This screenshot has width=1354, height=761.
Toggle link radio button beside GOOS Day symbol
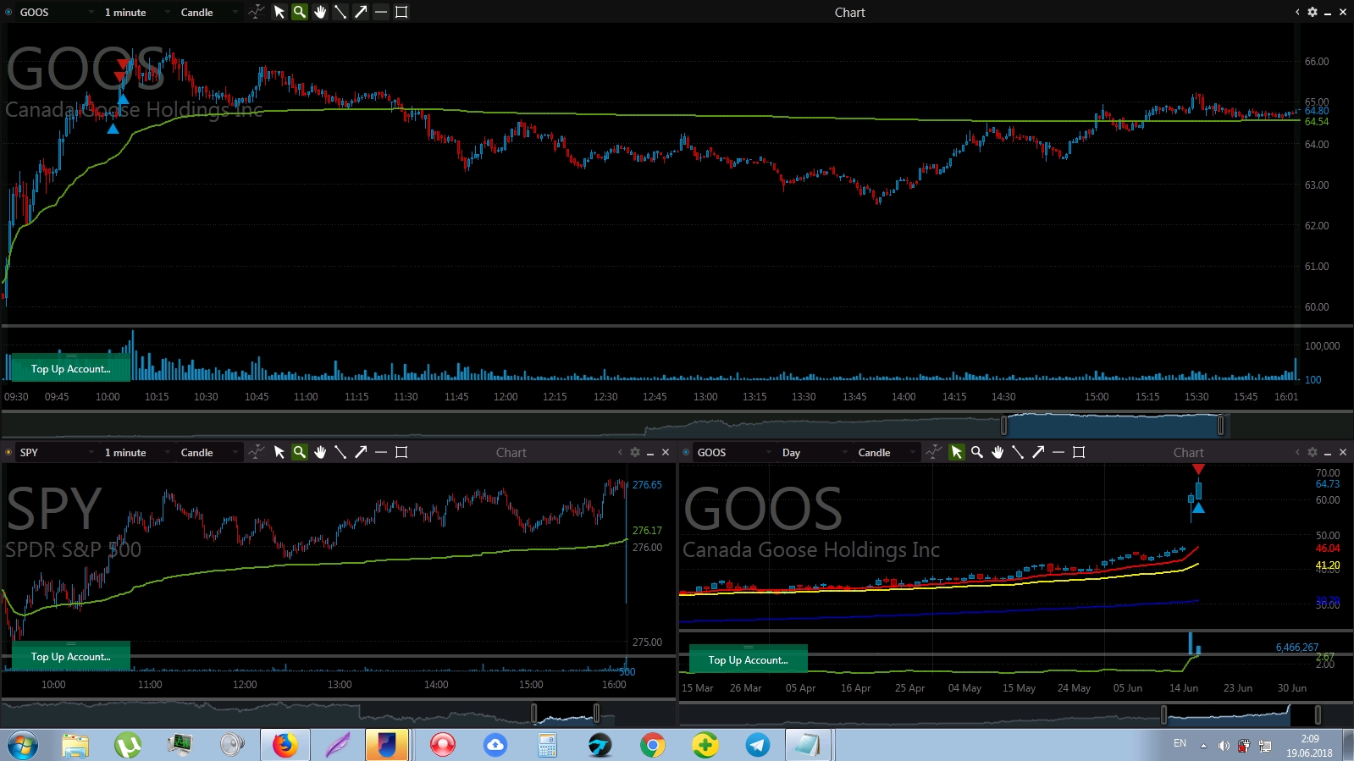(x=686, y=452)
